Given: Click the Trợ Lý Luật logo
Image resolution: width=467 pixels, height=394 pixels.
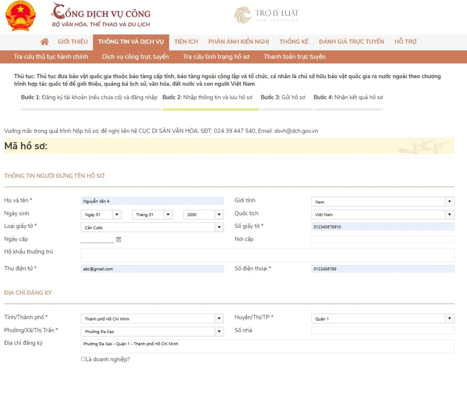Looking at the screenshot, I should click(x=267, y=15).
